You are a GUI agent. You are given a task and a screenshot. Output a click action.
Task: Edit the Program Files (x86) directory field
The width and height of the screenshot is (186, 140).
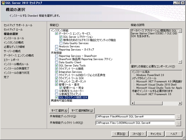(135, 123)
